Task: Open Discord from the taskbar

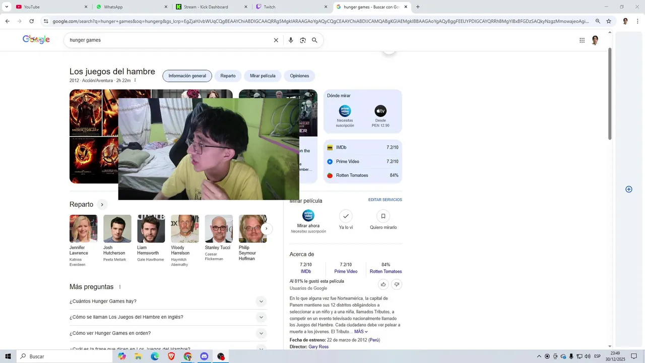Action: click(204, 356)
